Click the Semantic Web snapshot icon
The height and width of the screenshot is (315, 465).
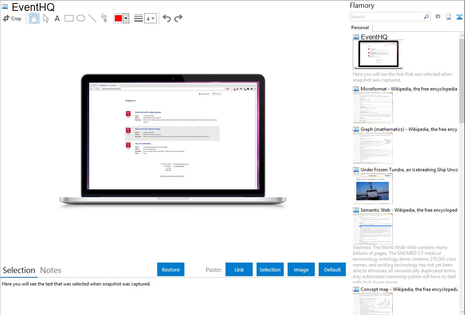(x=356, y=210)
